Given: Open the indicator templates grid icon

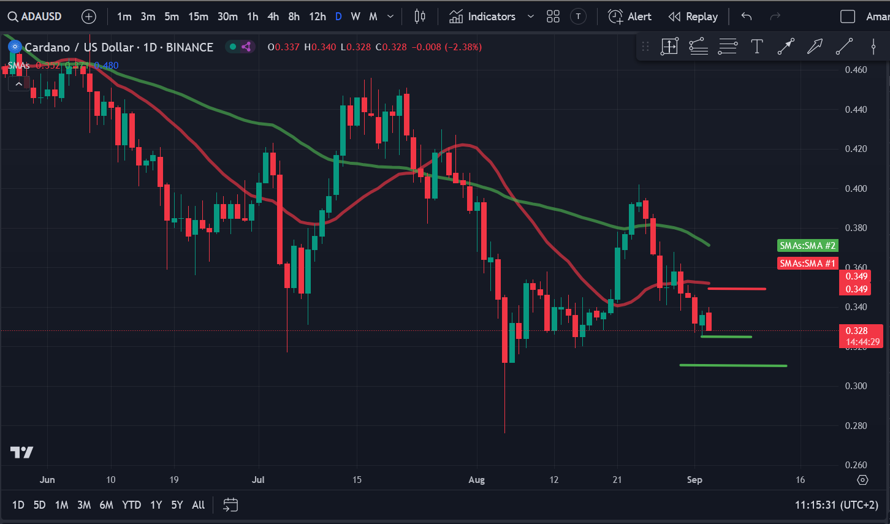Looking at the screenshot, I should (553, 17).
